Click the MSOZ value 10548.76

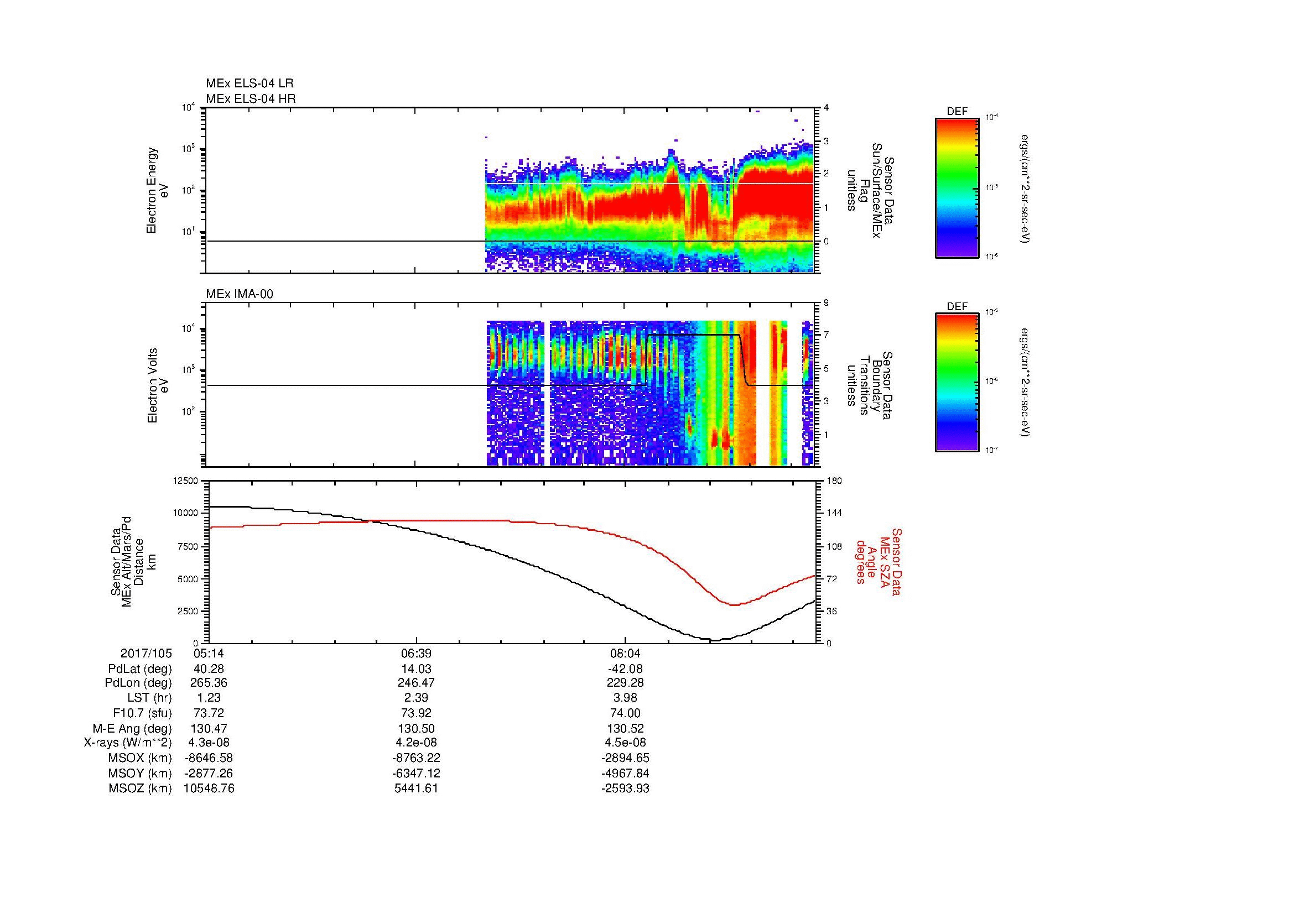tap(209, 788)
